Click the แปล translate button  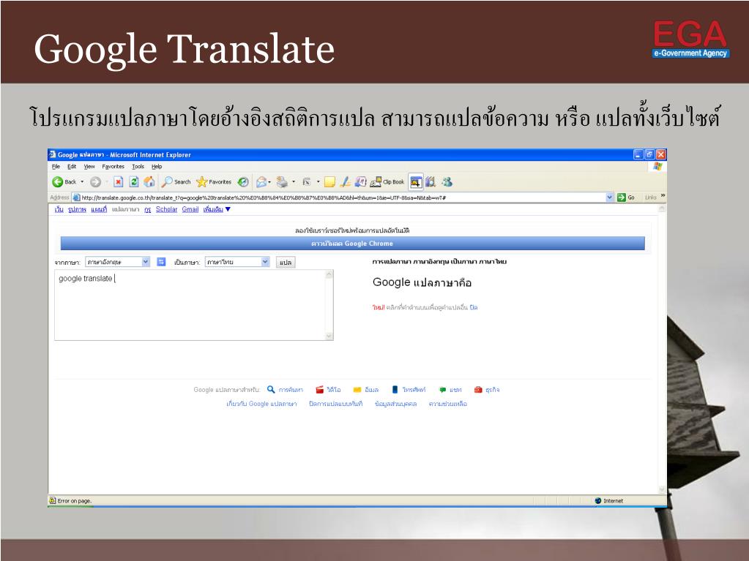pyautogui.click(x=286, y=262)
